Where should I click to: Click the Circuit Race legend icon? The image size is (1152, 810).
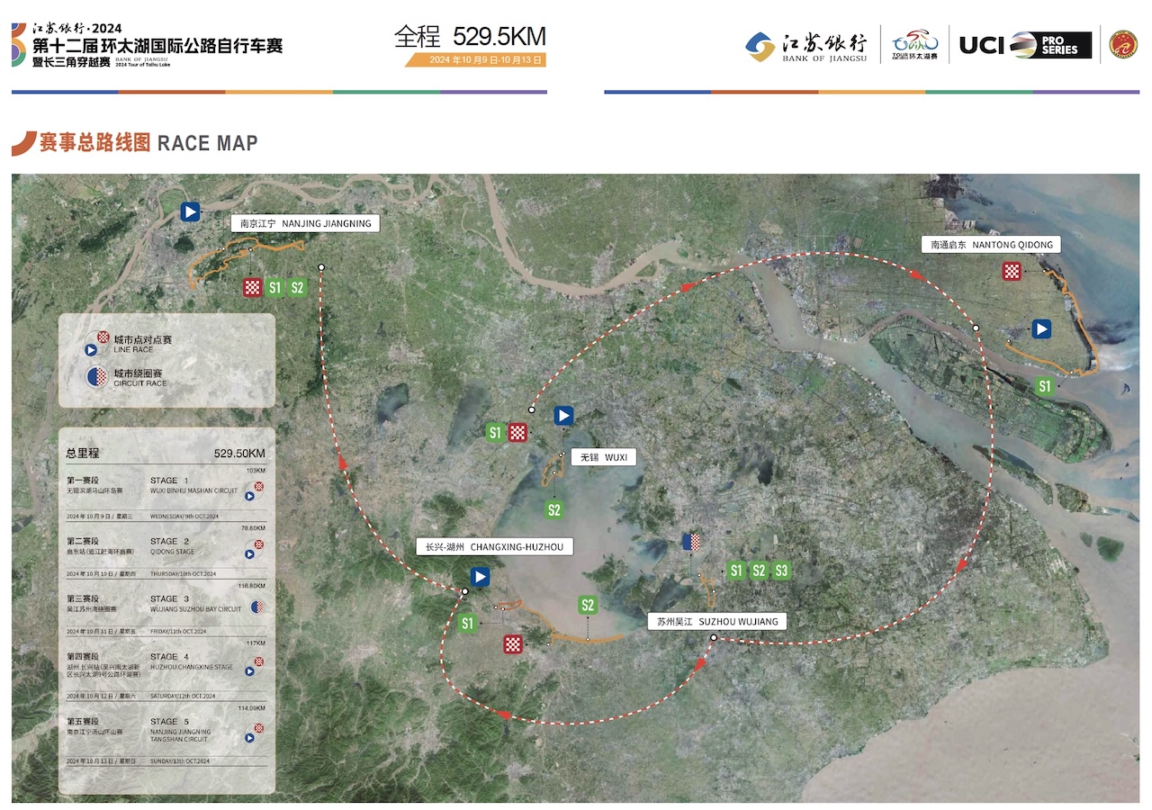click(x=94, y=378)
